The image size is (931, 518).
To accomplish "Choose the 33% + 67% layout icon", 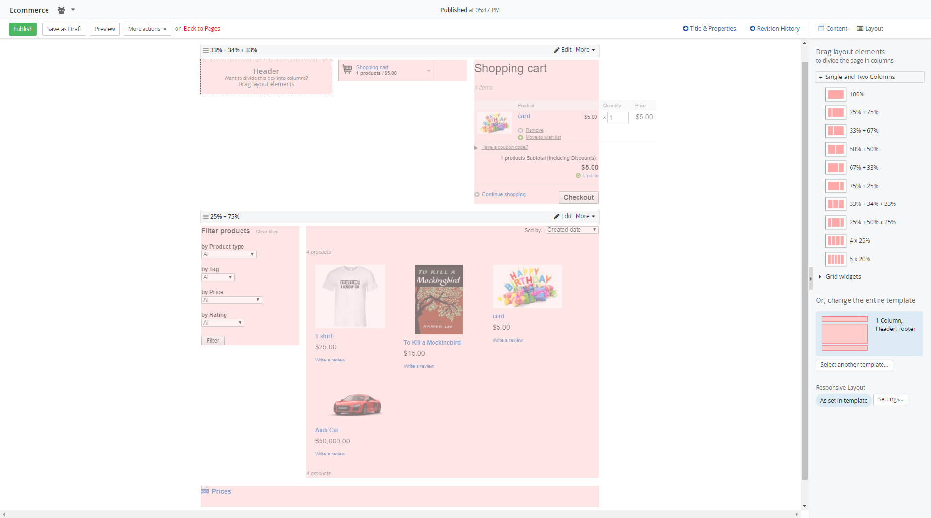I will point(835,131).
